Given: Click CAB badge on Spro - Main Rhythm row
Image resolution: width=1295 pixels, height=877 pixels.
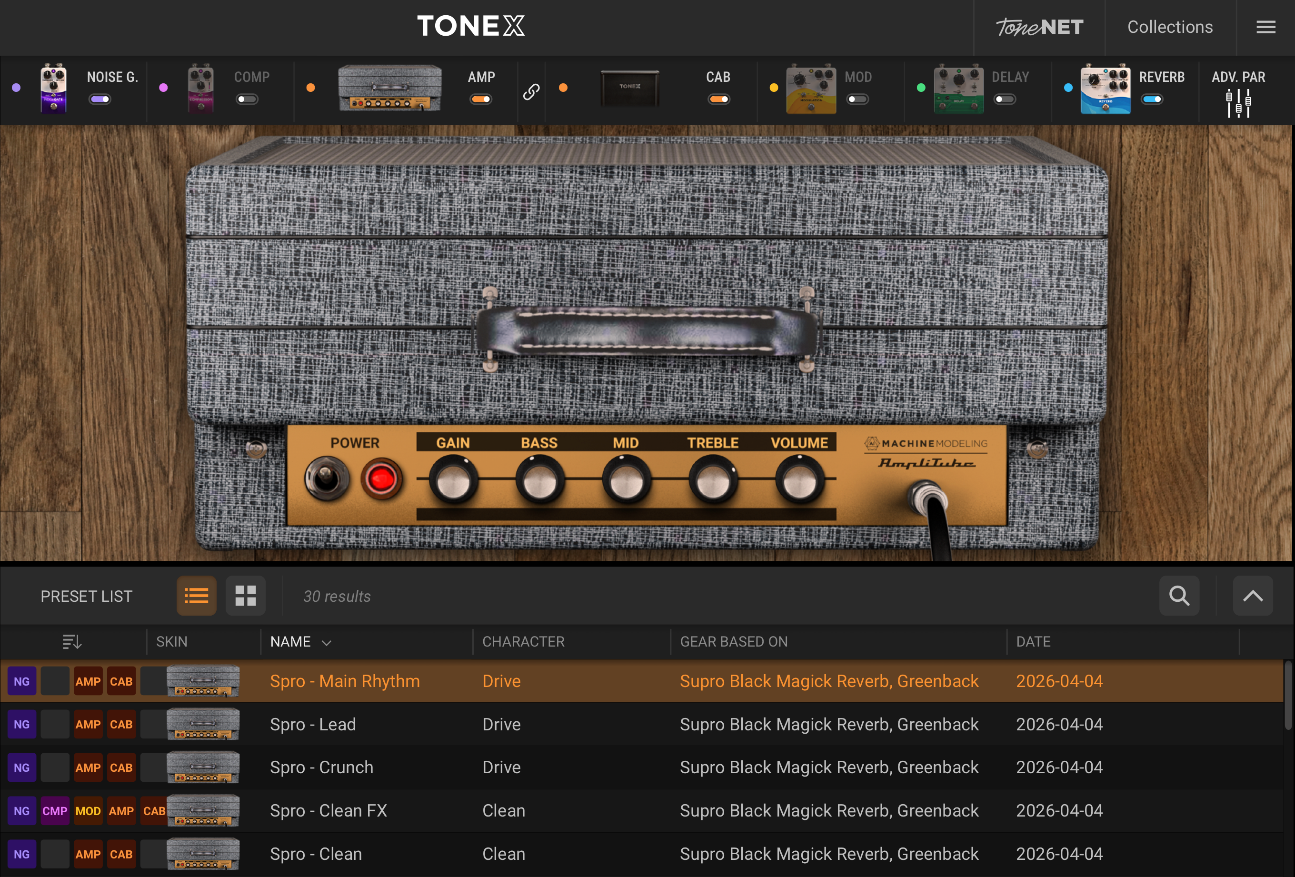Looking at the screenshot, I should coord(121,681).
